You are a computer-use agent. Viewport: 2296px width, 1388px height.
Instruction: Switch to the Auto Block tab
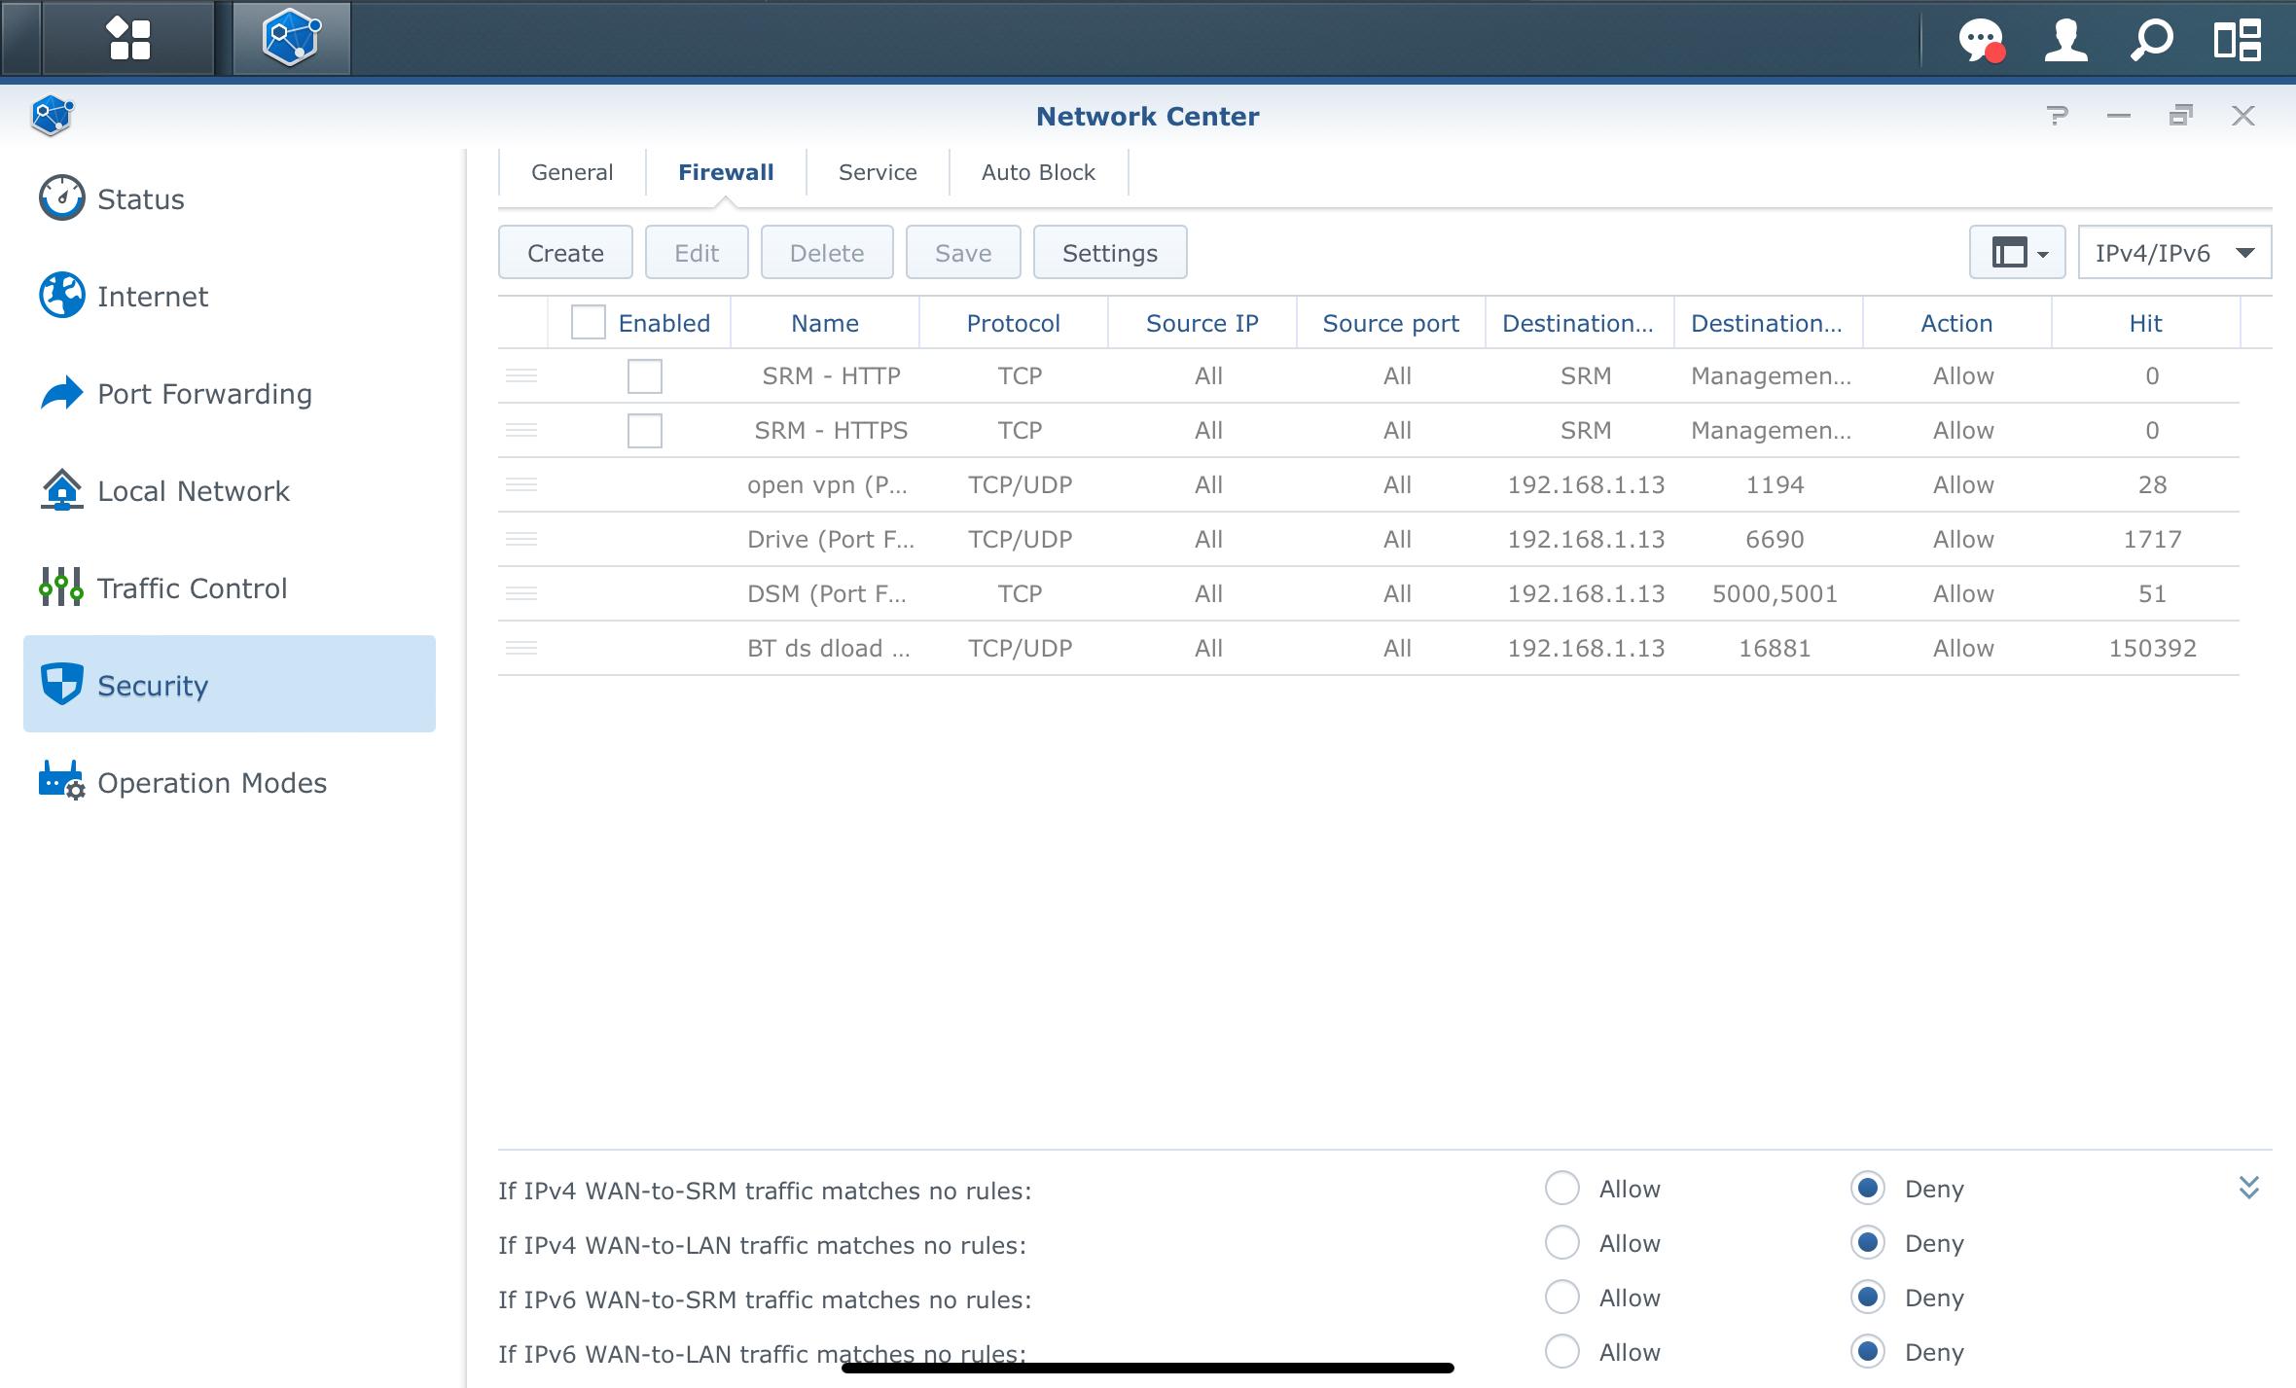point(1038,172)
